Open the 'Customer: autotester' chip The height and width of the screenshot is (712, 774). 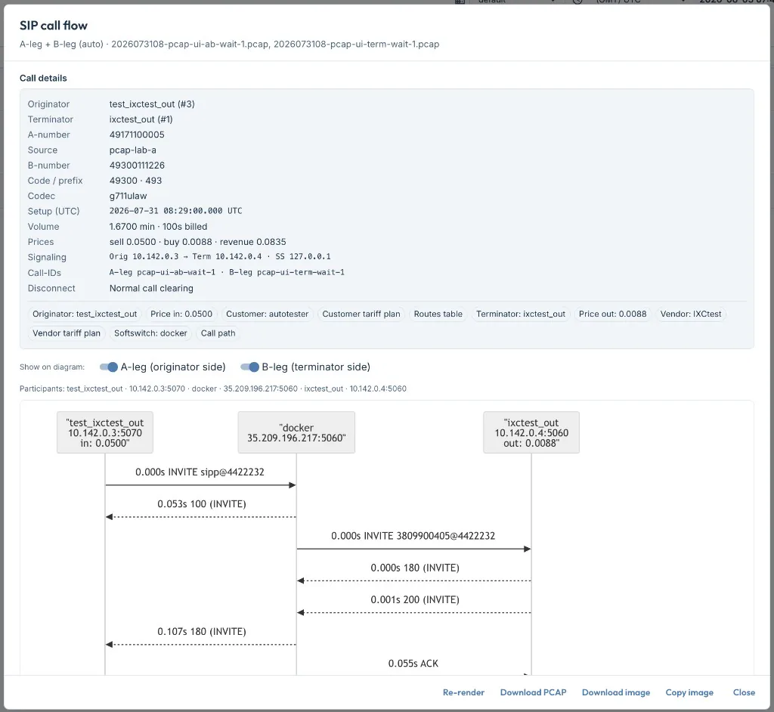267,314
